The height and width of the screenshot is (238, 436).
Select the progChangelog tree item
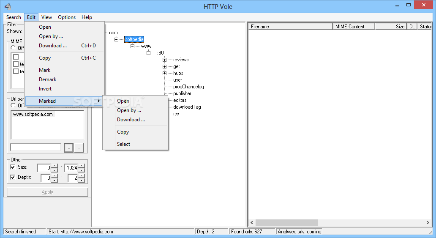(188, 87)
